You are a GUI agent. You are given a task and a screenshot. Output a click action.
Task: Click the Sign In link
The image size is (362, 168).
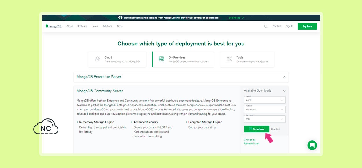(289, 26)
